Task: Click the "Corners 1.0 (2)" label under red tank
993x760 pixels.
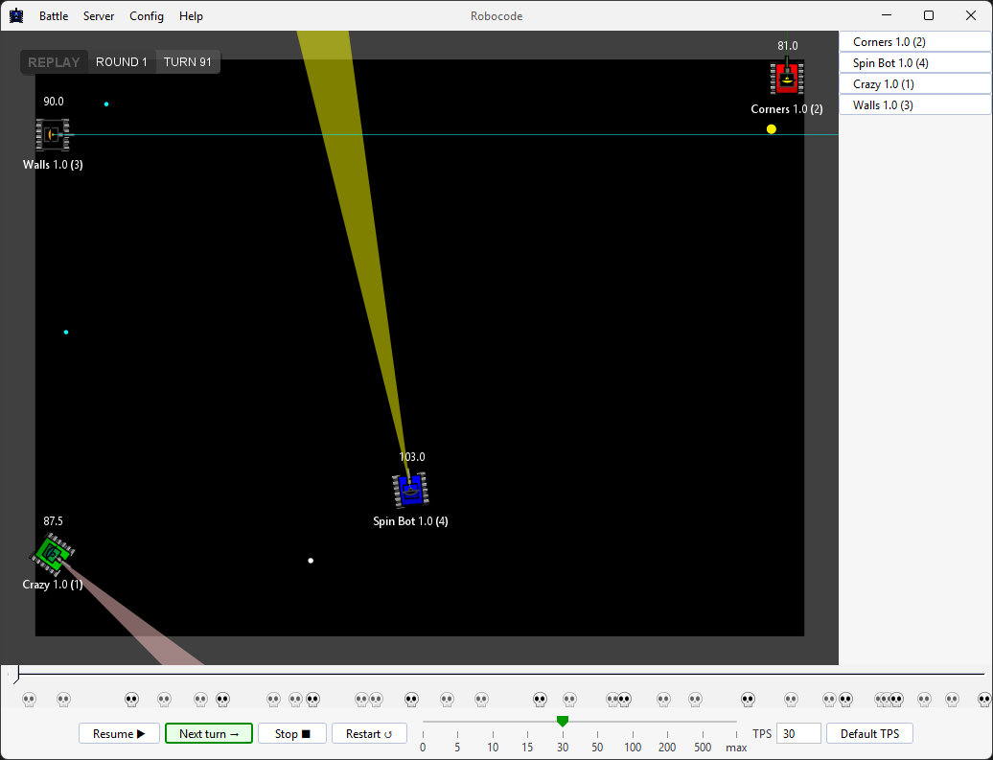Action: 787,109
